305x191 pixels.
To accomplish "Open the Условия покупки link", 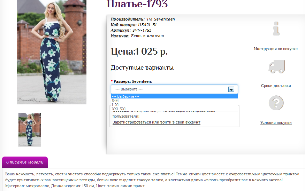I will 276,123.
